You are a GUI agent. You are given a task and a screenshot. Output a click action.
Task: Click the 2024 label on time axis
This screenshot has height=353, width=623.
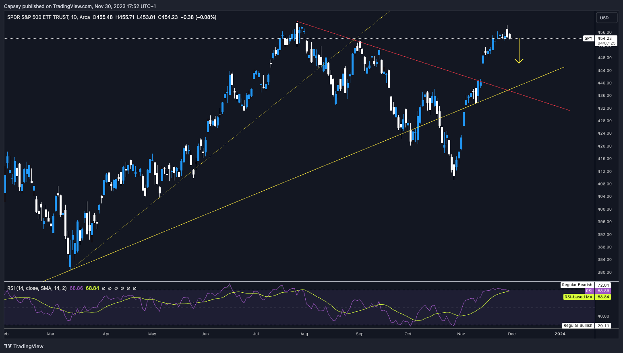point(560,334)
